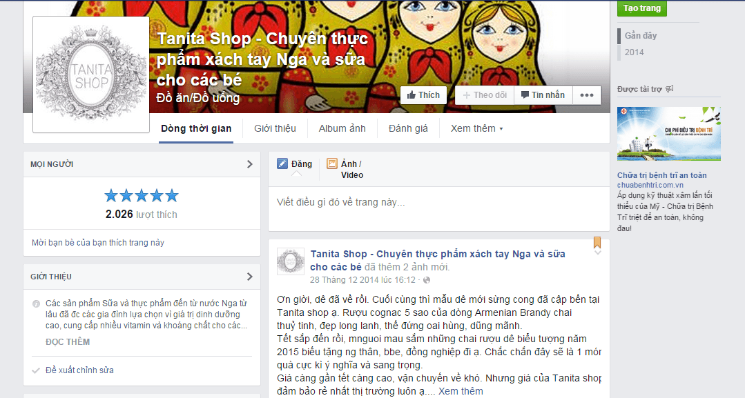Click the info icon in Giới thiệu panel

(x=36, y=304)
